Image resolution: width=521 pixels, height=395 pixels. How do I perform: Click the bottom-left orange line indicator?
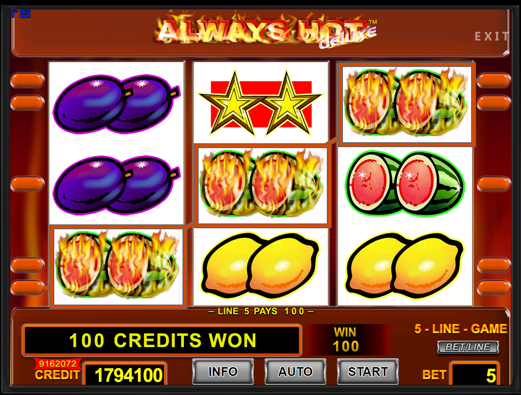point(27,287)
